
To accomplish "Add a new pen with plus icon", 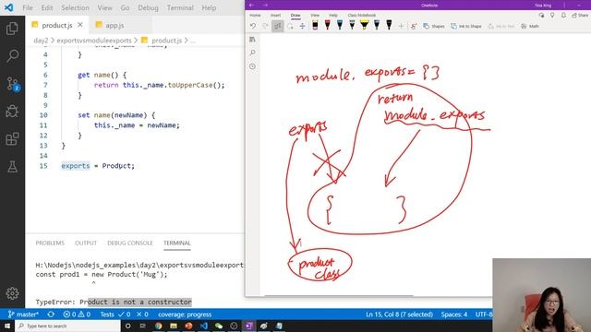I will click(x=401, y=26).
